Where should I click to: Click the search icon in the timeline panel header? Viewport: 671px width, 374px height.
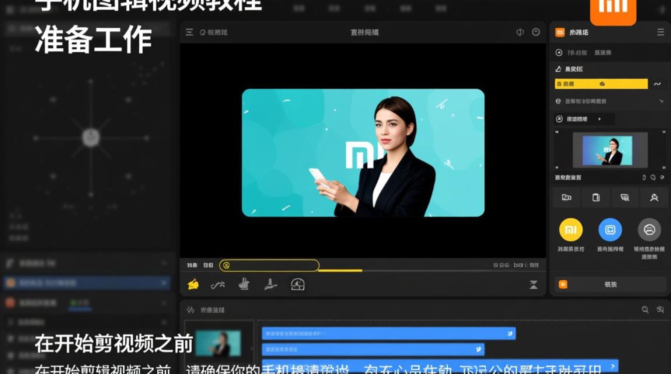(645, 310)
